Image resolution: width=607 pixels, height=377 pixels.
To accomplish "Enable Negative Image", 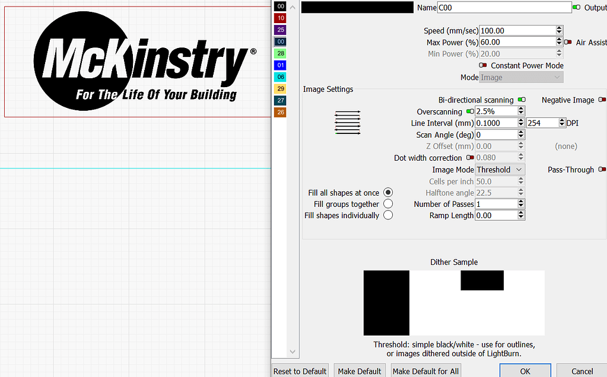I will pos(602,100).
